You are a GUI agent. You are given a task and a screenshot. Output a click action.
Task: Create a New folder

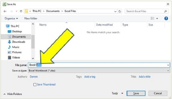pyautogui.click(x=31, y=18)
